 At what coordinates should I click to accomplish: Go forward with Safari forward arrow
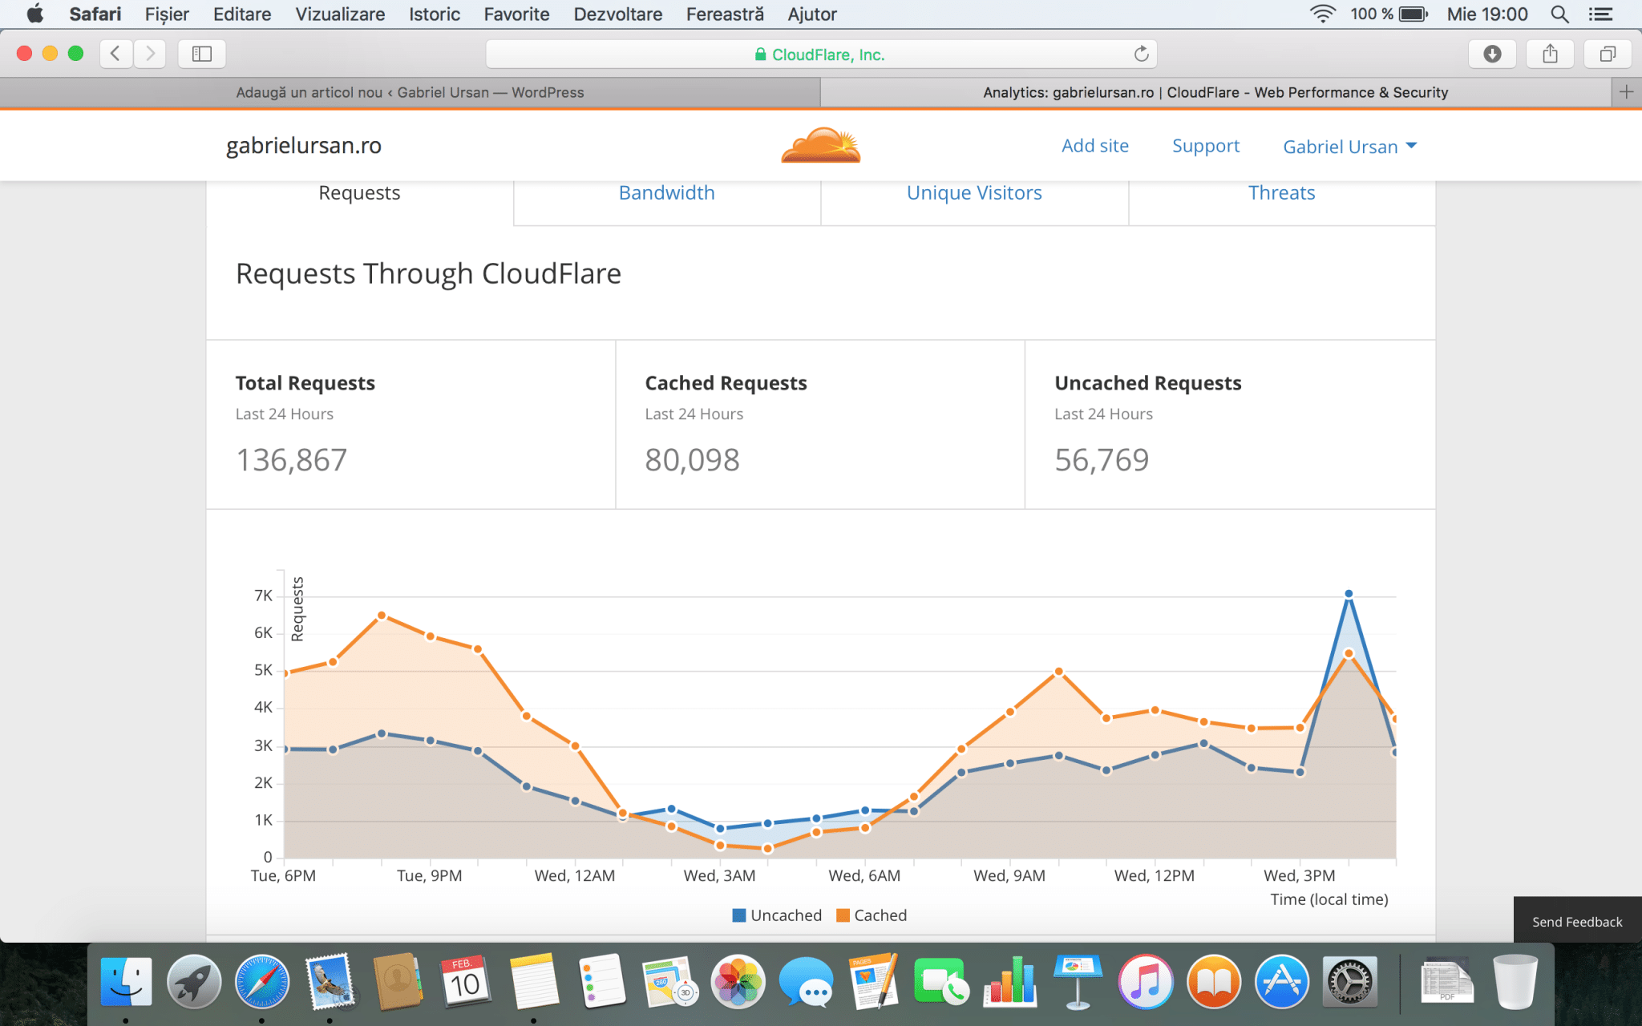point(150,54)
